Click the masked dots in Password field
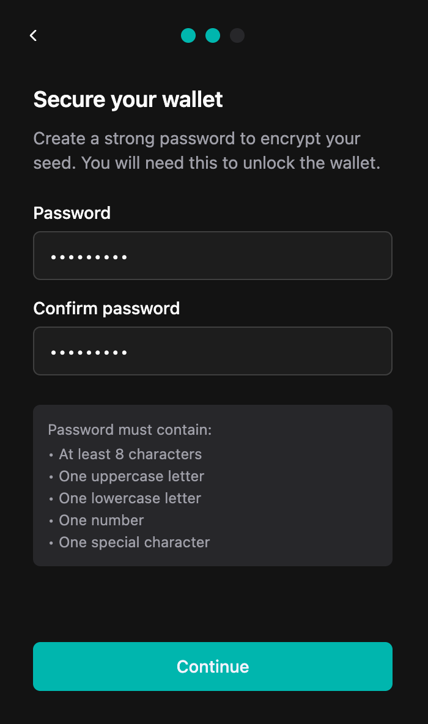 click(x=89, y=257)
